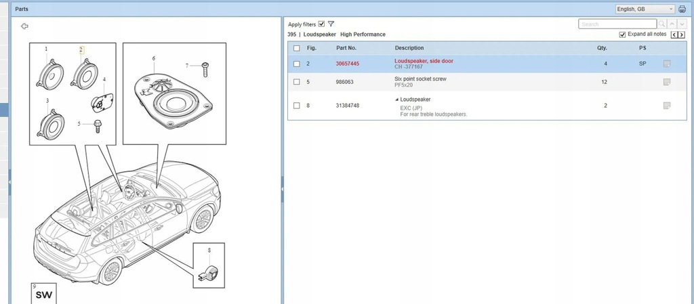This screenshot has width=694, height=304.
Task: Toggle the Apply filters checkbox
Action: 321,24
